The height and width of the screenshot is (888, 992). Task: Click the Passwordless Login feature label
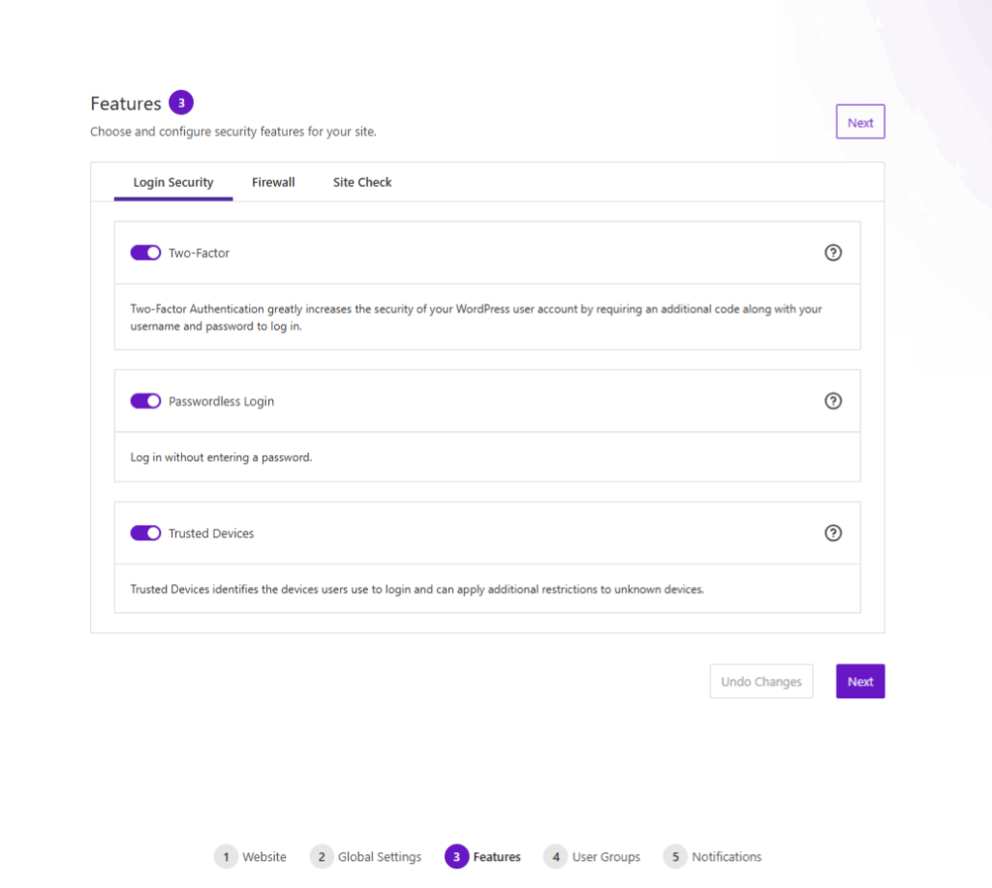tap(221, 401)
